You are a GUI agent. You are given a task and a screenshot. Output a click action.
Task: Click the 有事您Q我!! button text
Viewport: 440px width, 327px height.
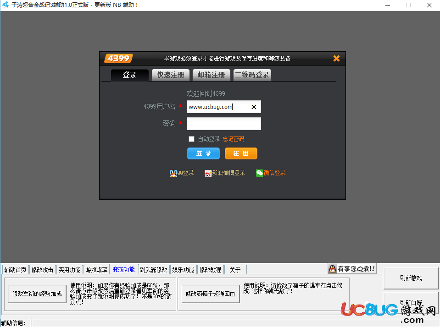[356, 269]
